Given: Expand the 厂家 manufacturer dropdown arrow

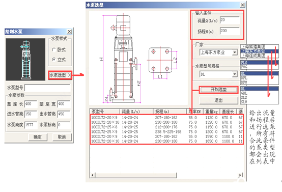Looking at the screenshot, I should pyautogui.click(x=235, y=52).
